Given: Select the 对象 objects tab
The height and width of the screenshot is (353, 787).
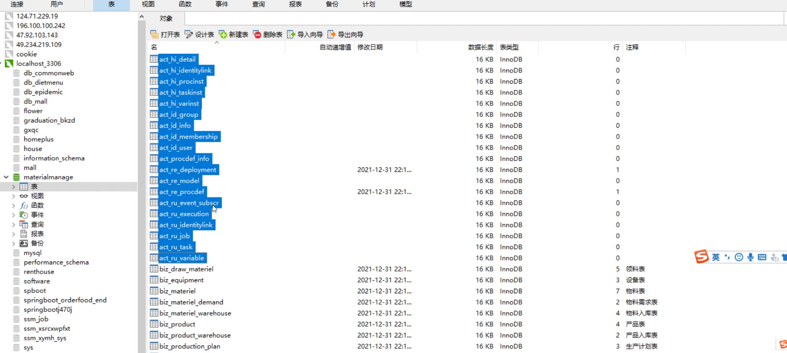Looking at the screenshot, I should (x=166, y=18).
